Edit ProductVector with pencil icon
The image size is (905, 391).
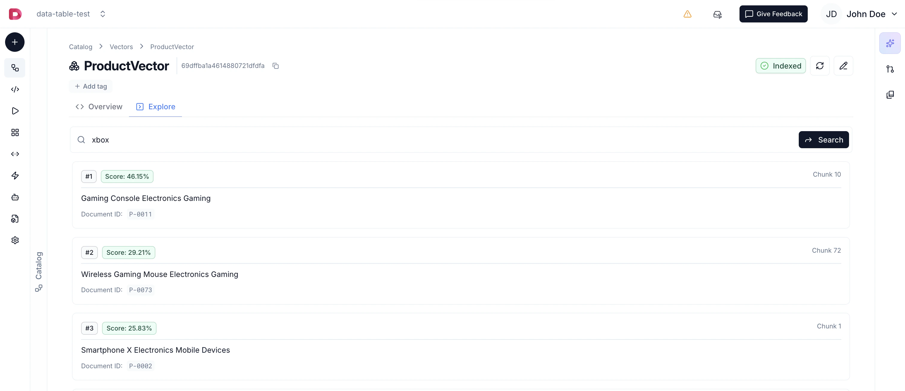pos(844,66)
